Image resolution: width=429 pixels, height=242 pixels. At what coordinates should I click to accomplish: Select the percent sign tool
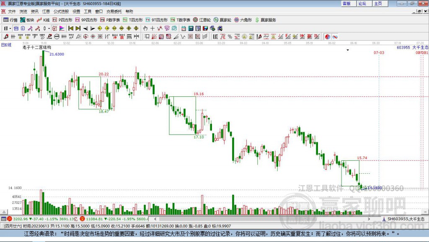point(230,37)
